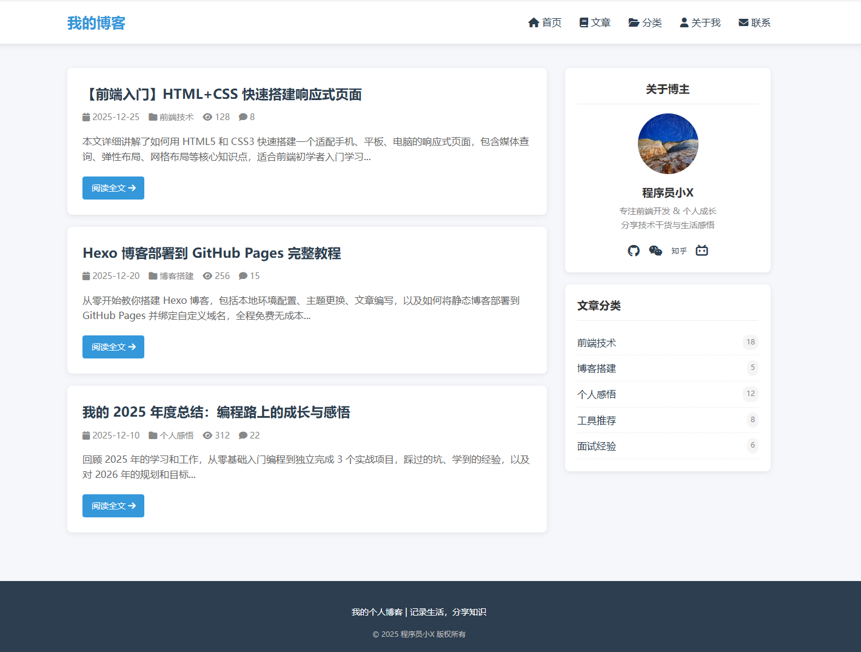
Task: Visit the 知乎 profile link
Action: pos(678,250)
